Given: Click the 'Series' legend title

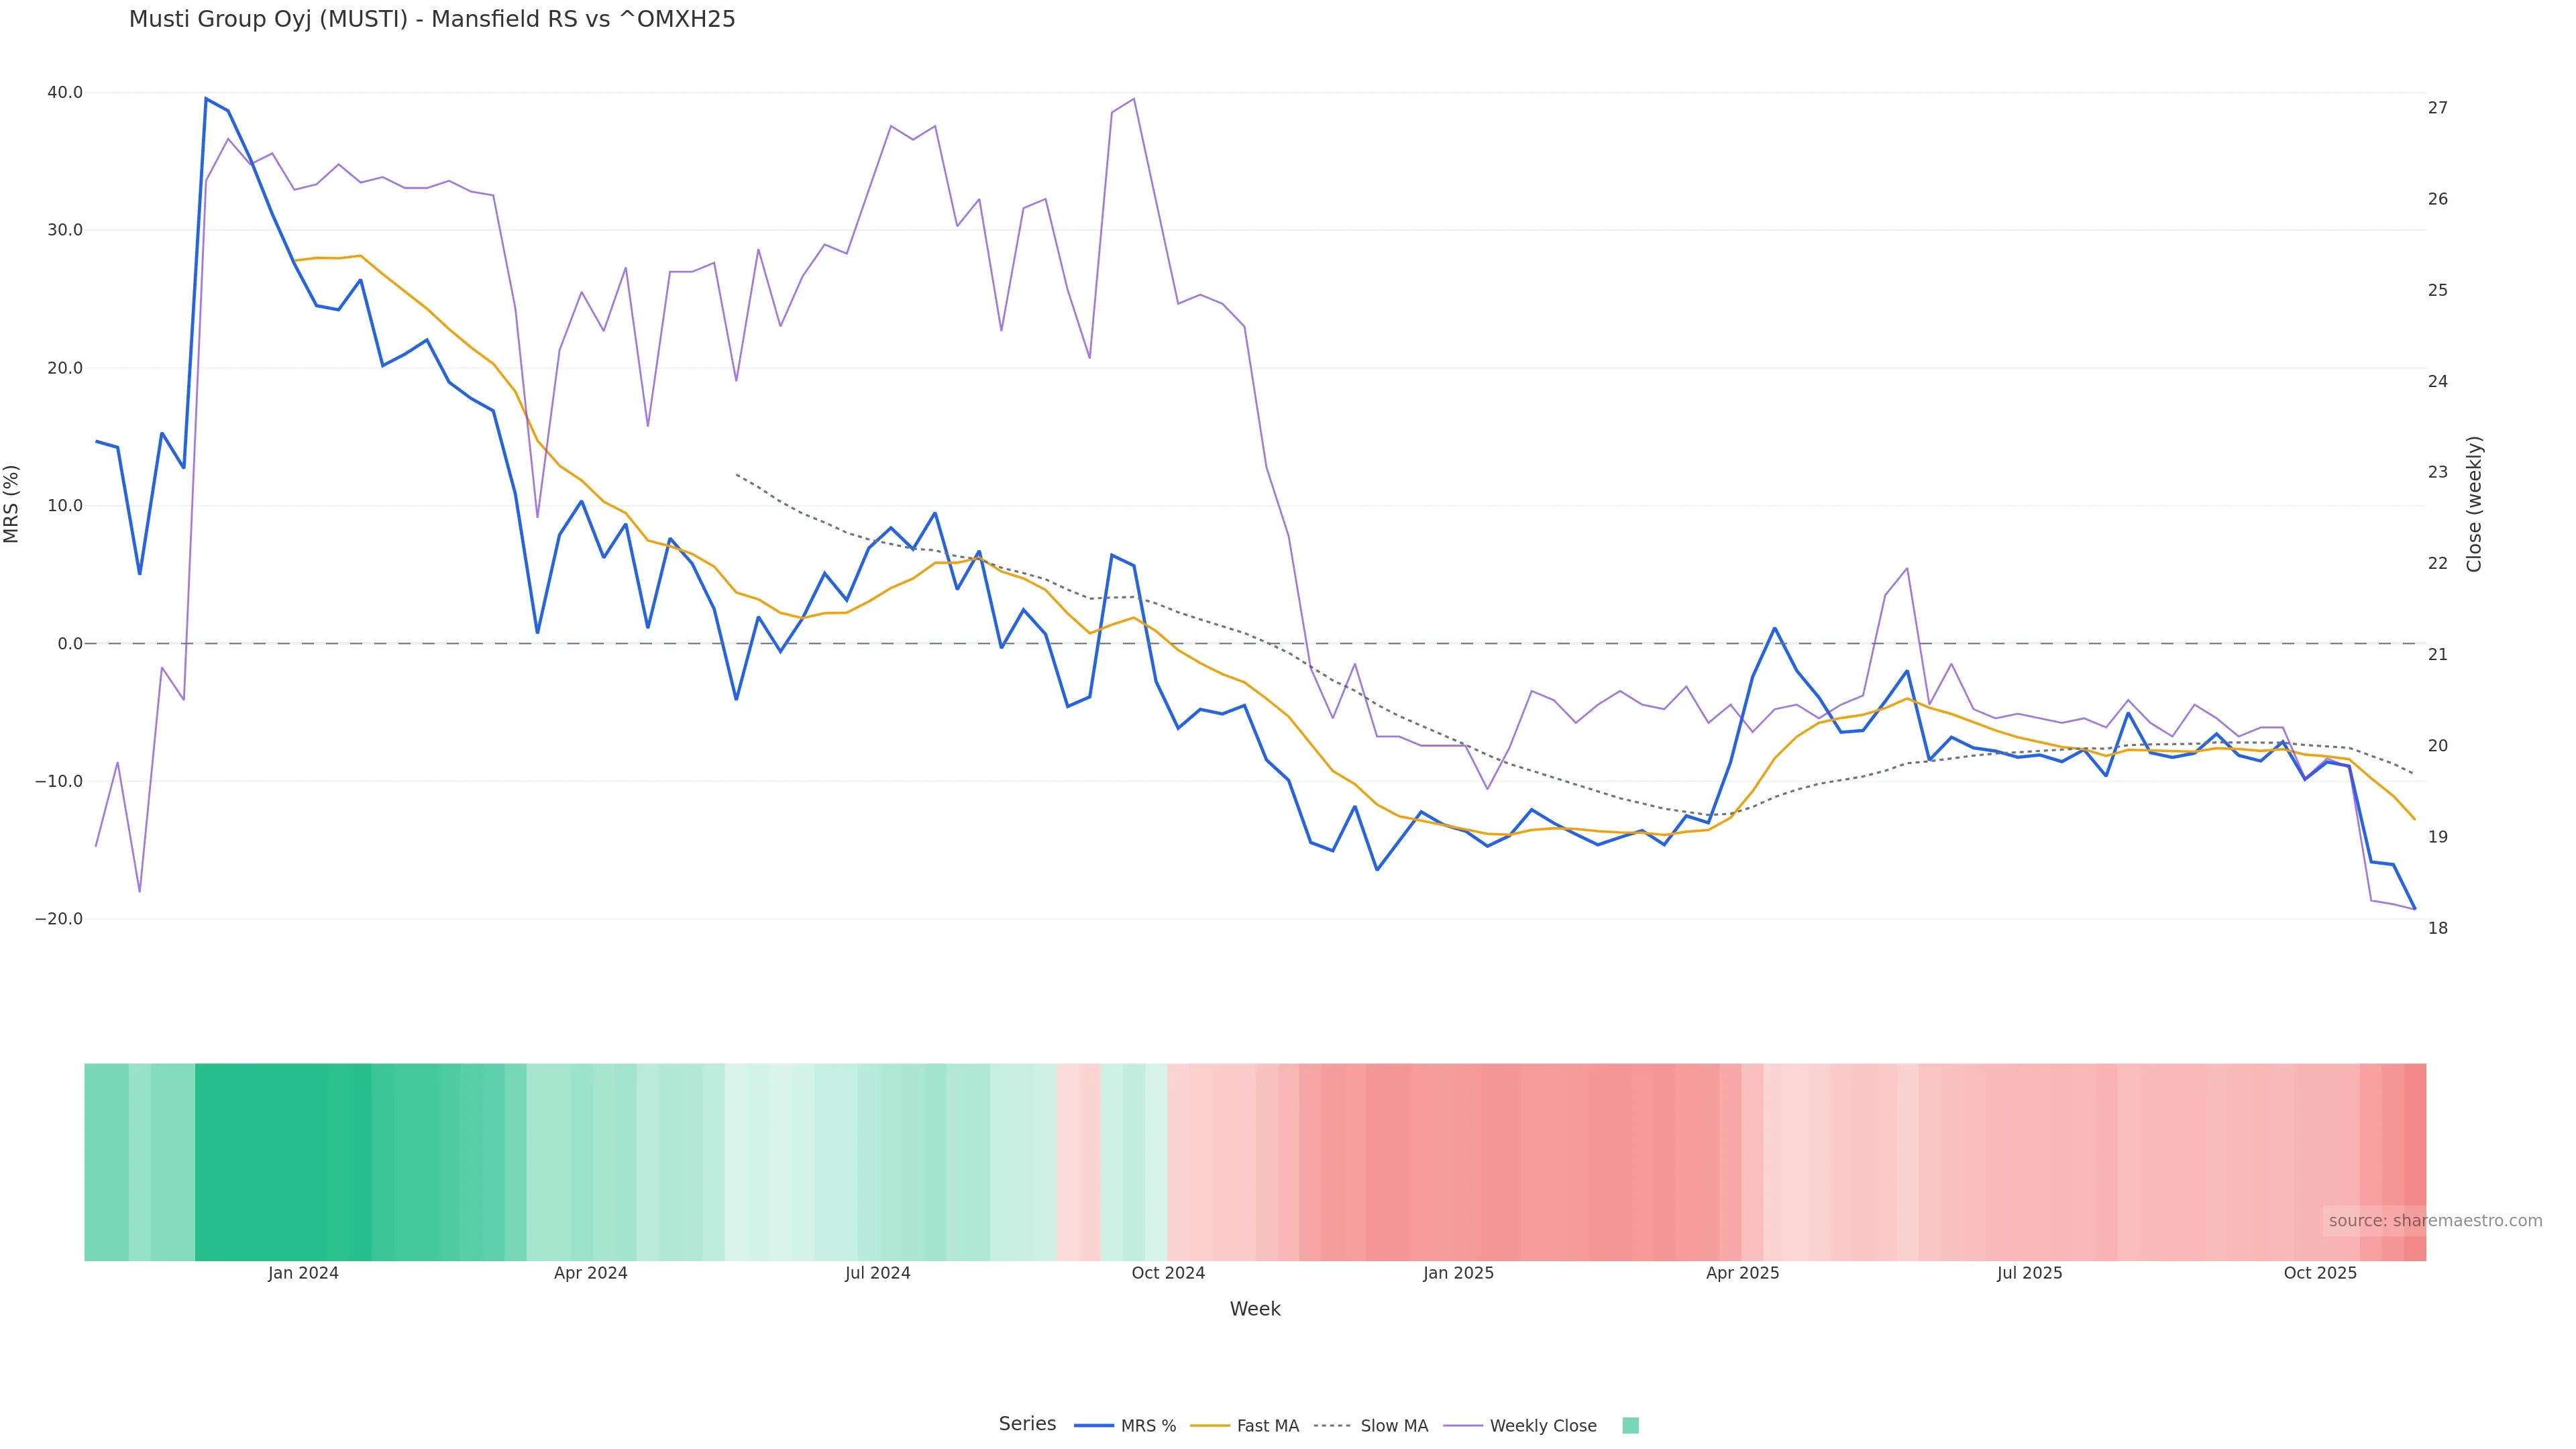Looking at the screenshot, I should (x=1027, y=1424).
